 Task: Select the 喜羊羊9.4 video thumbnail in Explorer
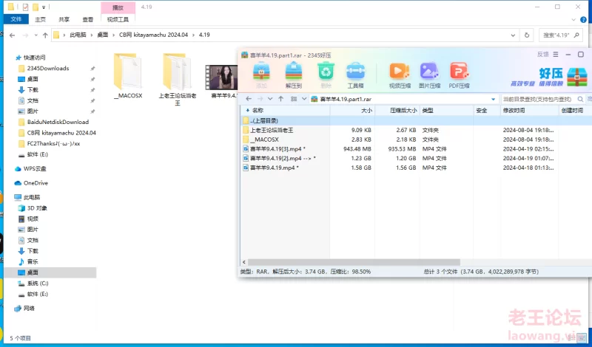pos(221,78)
